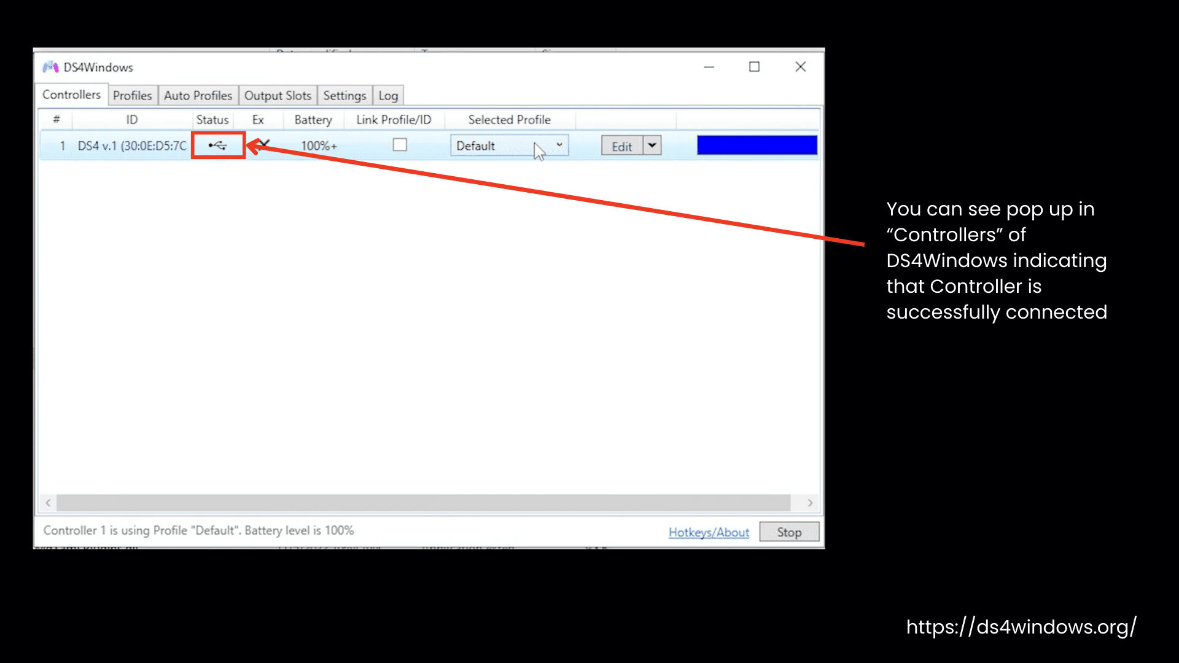Click the USB connection status icon
The image size is (1179, 663).
pyautogui.click(x=217, y=145)
